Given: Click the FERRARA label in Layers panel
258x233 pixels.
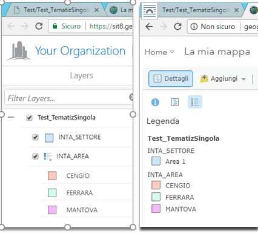Looking at the screenshot, I should 79,193.
